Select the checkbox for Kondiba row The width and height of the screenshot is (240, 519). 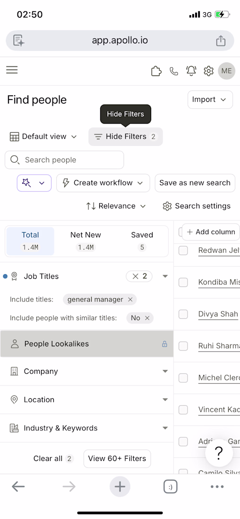[x=183, y=282]
